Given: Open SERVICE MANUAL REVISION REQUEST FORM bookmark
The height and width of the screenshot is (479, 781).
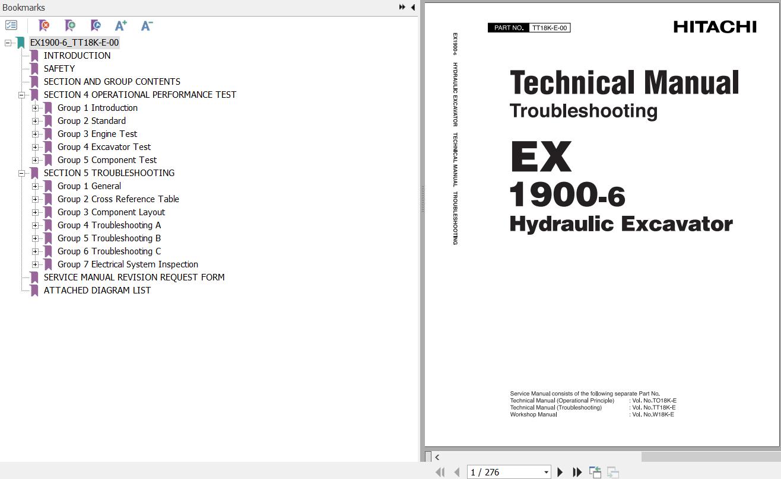Looking at the screenshot, I should pos(134,277).
